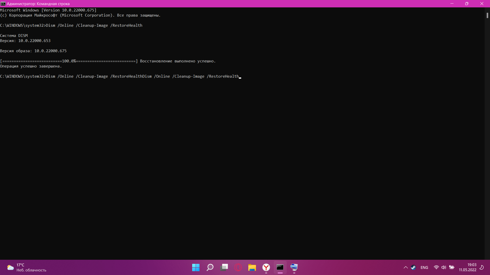Switch ENG input language indicator
The image size is (490, 275).
click(x=424, y=268)
